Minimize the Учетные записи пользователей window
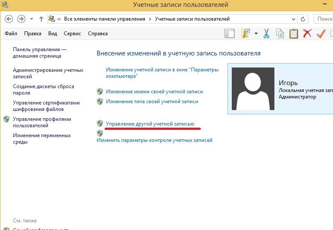 pos(325,4)
